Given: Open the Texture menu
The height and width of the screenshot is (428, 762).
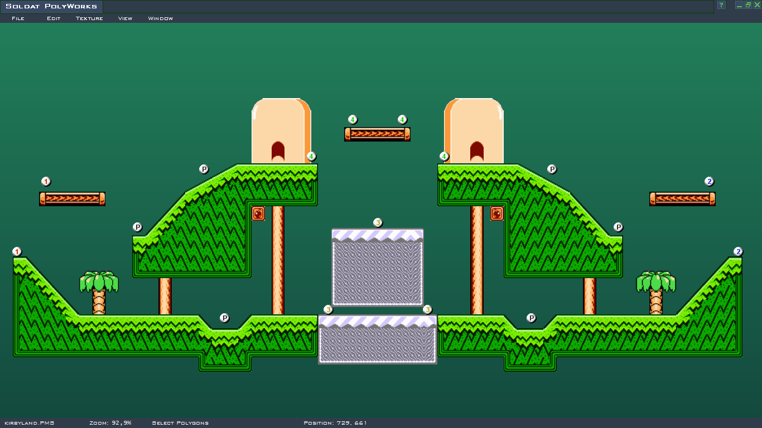Looking at the screenshot, I should (x=89, y=18).
